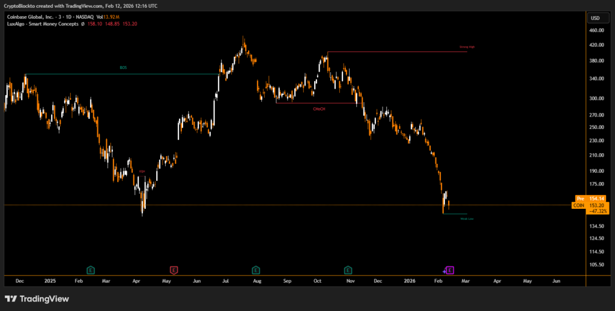The image size is (615, 311).
Task: Click the 460.00 level on the price axis
Action: (596, 30)
